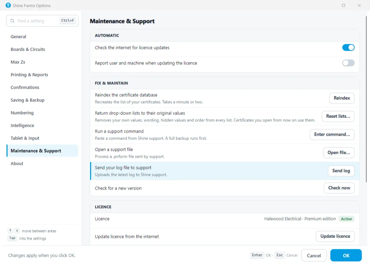Click the Reindex button

(x=342, y=98)
